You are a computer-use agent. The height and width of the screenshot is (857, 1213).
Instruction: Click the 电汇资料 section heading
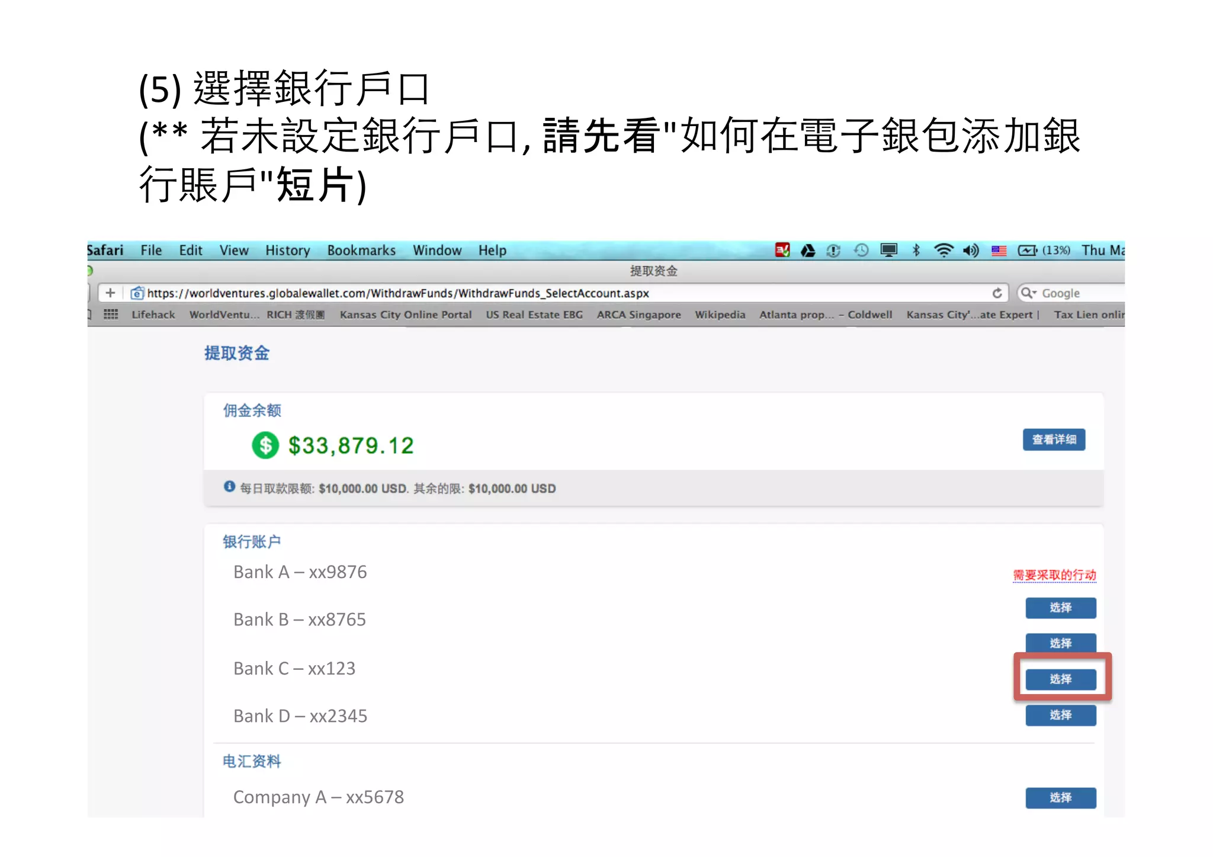[252, 761]
